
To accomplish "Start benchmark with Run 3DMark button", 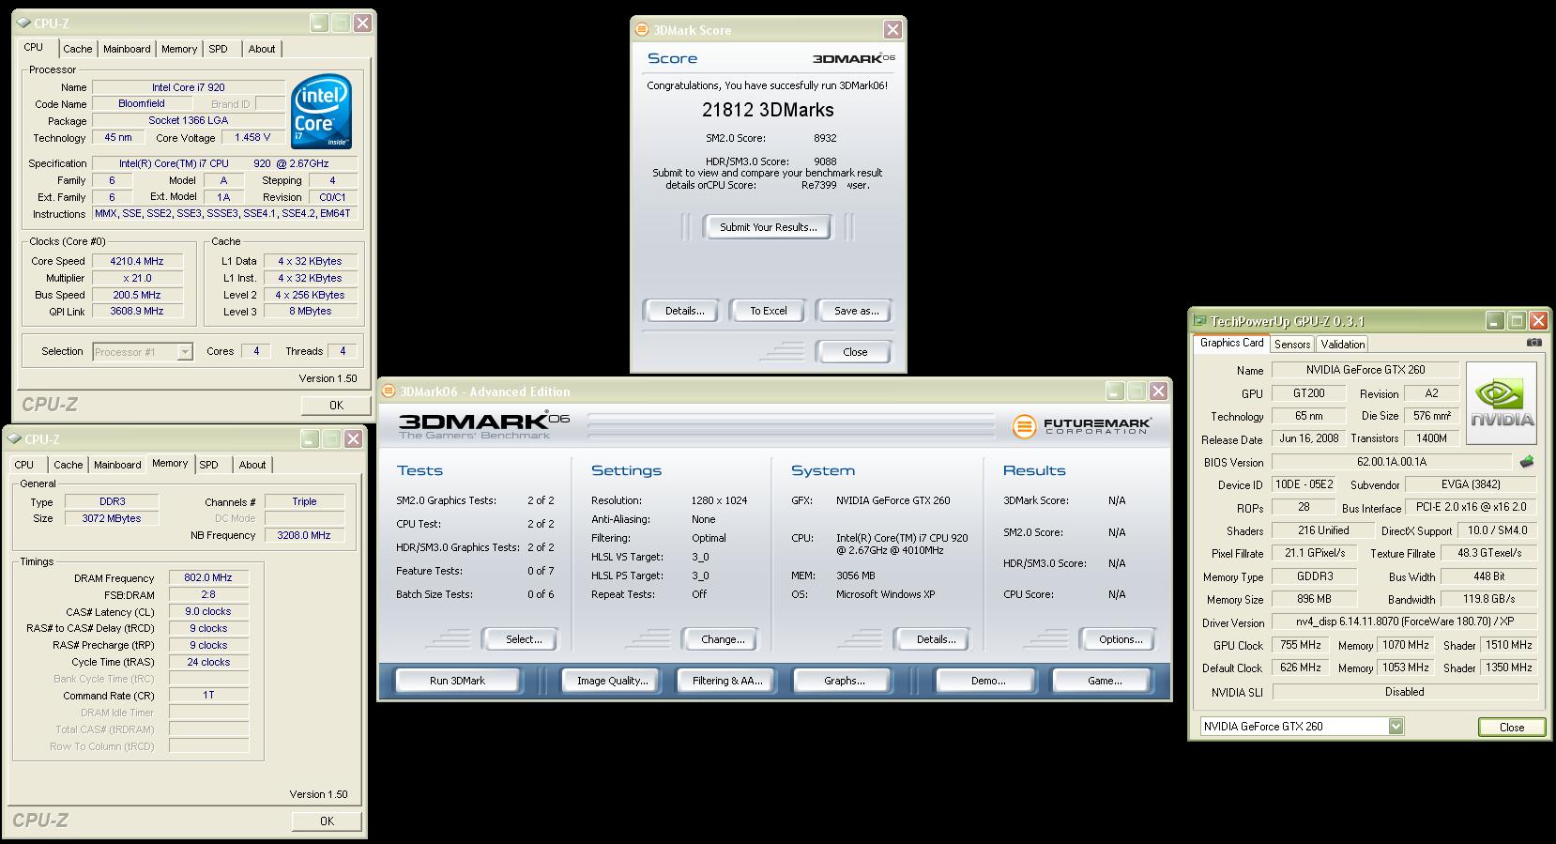I will click(457, 681).
